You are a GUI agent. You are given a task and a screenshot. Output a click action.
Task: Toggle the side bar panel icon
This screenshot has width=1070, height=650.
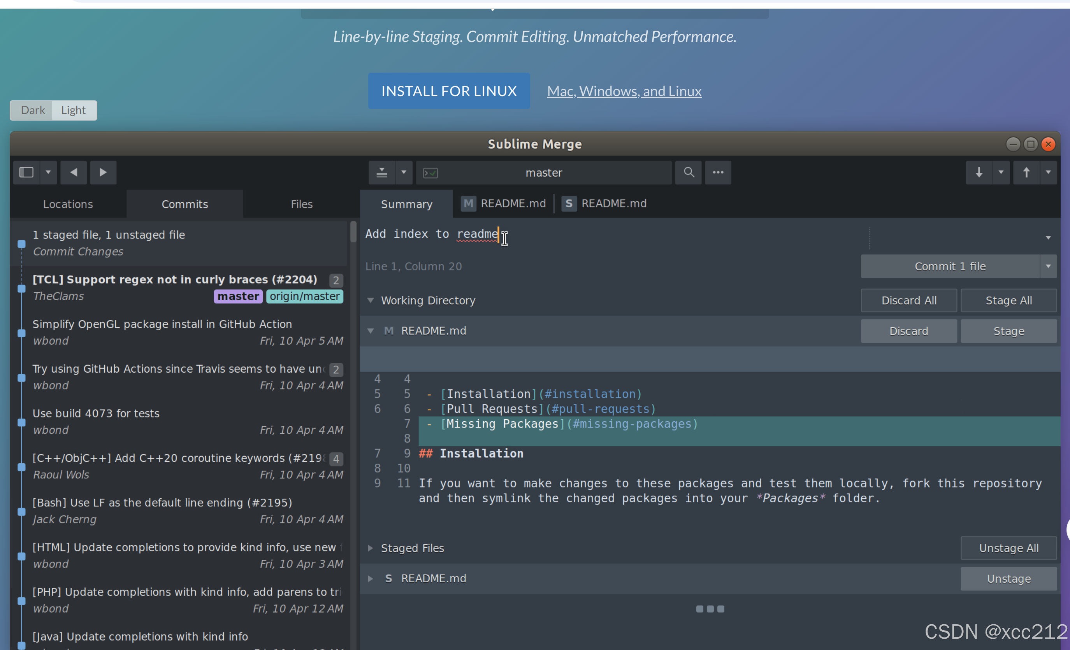26,172
